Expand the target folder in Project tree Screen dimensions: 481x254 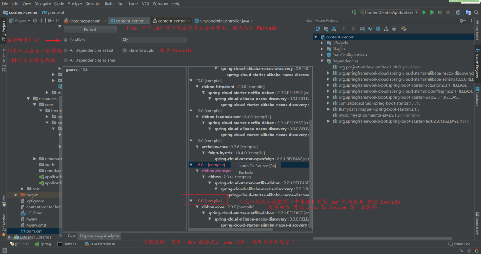(16, 195)
